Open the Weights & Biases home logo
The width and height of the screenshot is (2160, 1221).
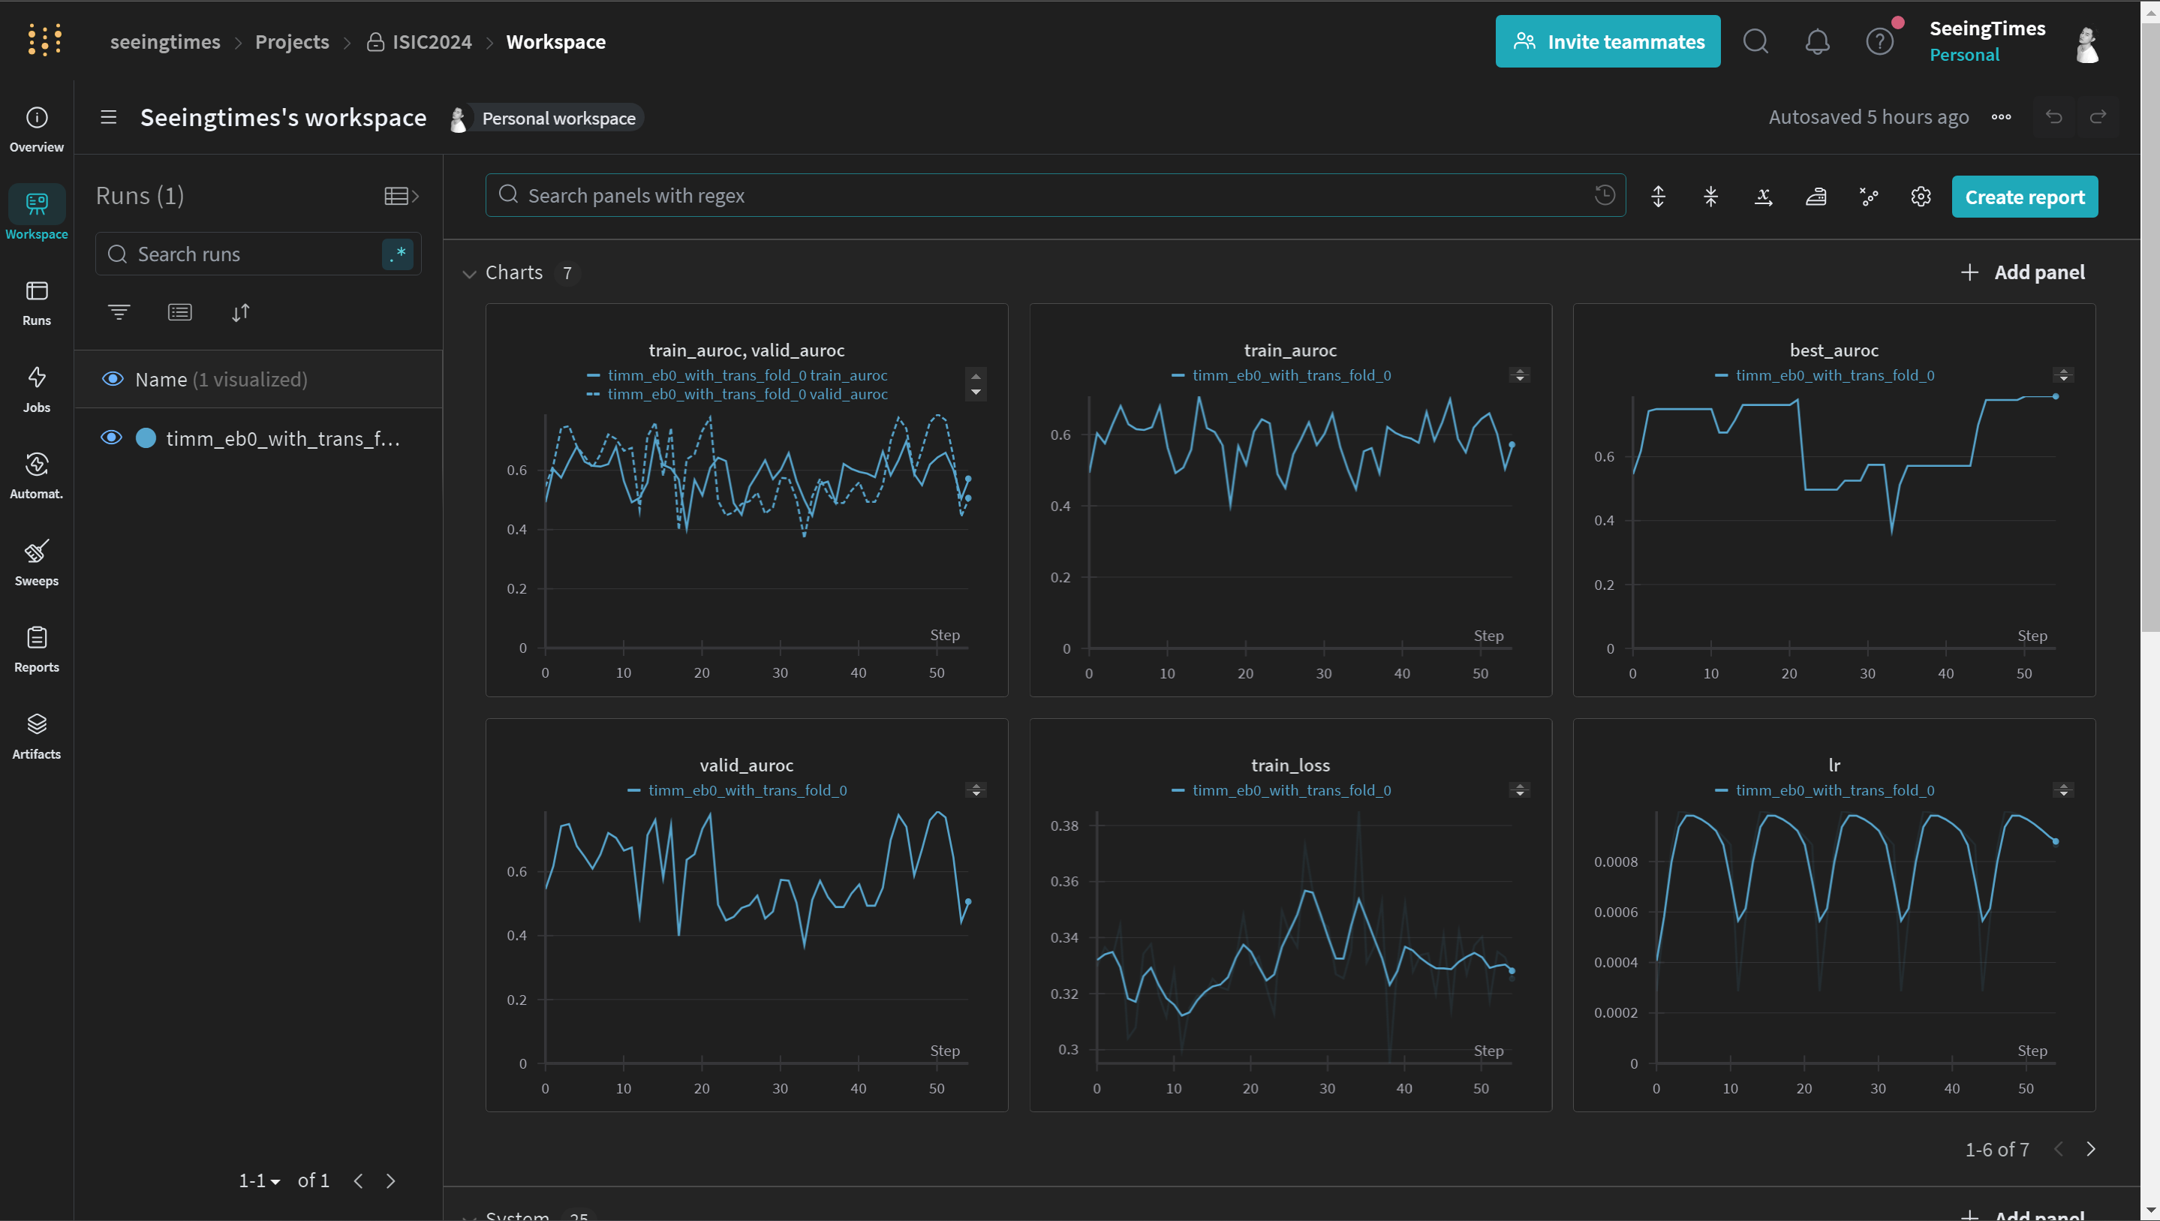tap(44, 41)
